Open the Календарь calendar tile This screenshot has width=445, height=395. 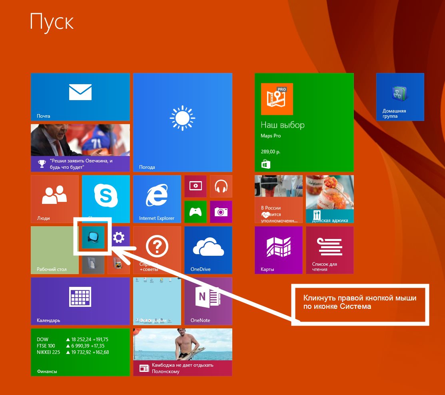(80, 301)
